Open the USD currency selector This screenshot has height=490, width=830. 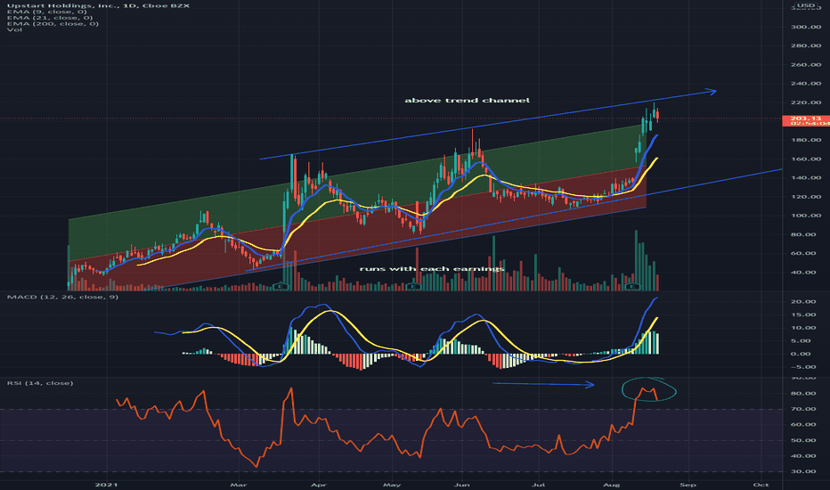(807, 6)
